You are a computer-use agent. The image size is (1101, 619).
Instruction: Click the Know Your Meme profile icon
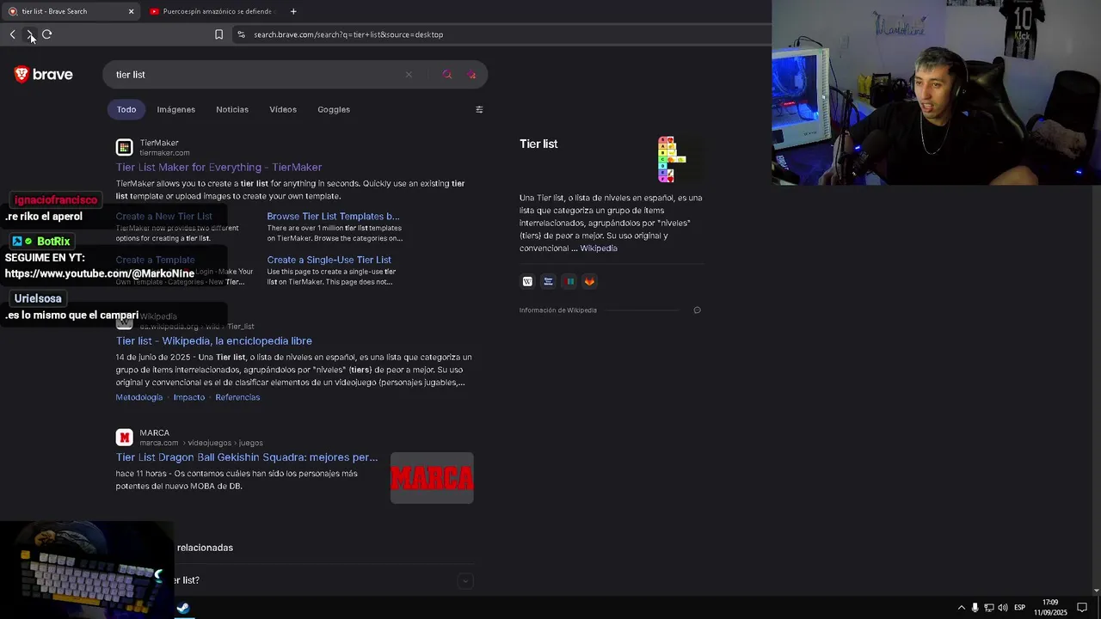pyautogui.click(x=548, y=281)
